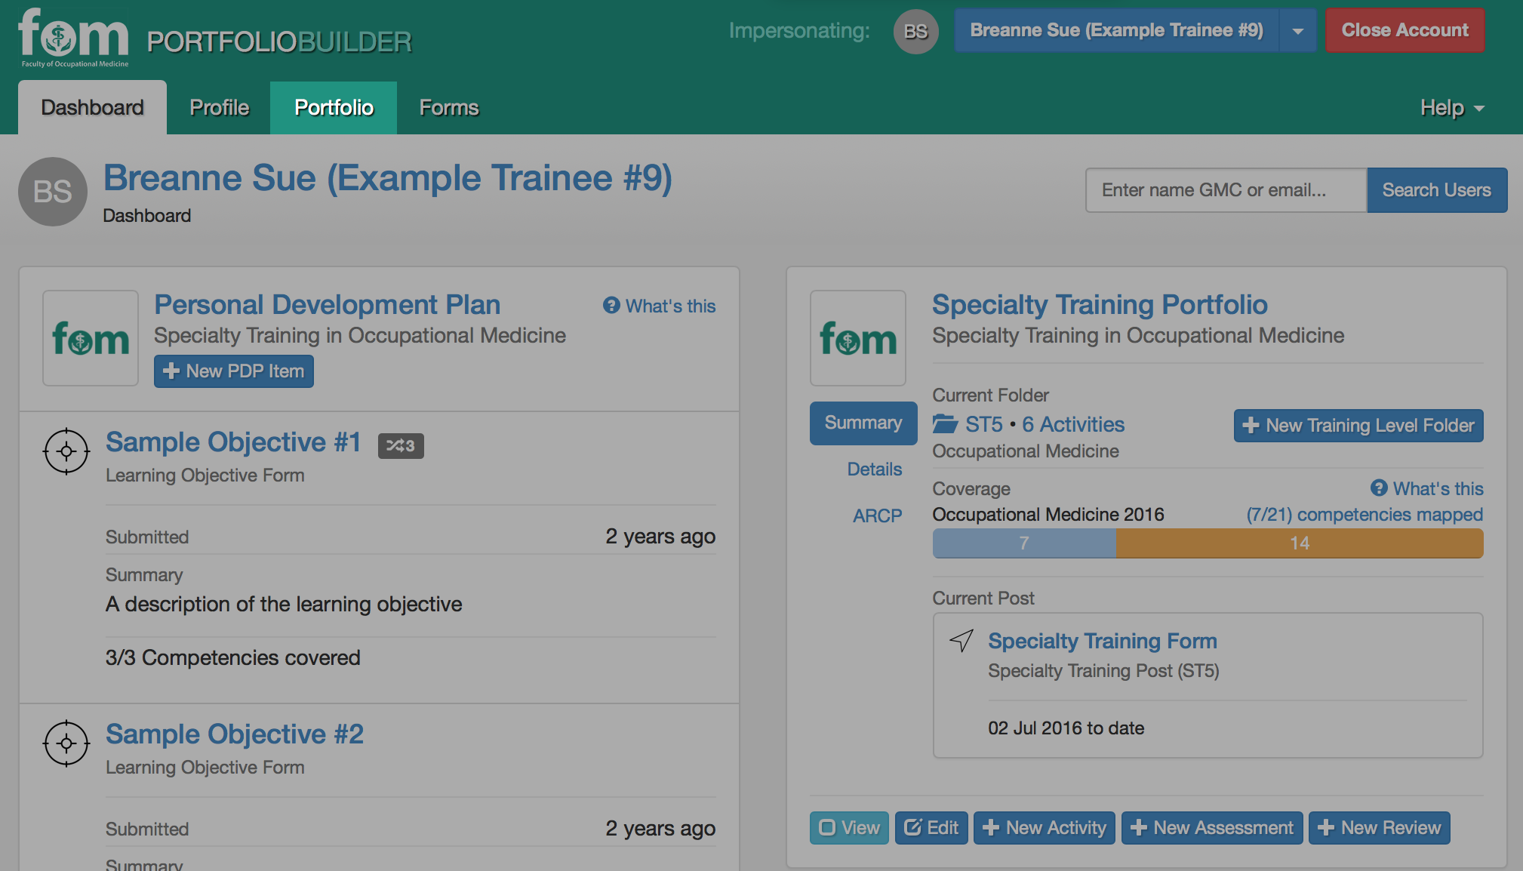1523x871 pixels.
Task: Select Breanne Sue impersonation button
Action: [x=1116, y=31]
